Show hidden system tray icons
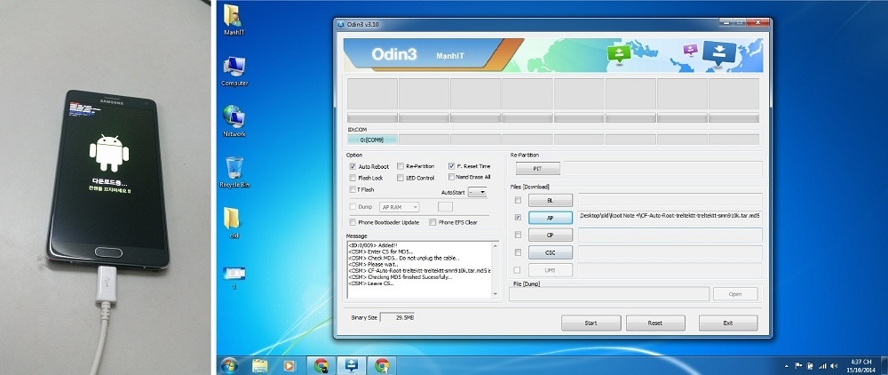This screenshot has height=375, width=888. 787,365
